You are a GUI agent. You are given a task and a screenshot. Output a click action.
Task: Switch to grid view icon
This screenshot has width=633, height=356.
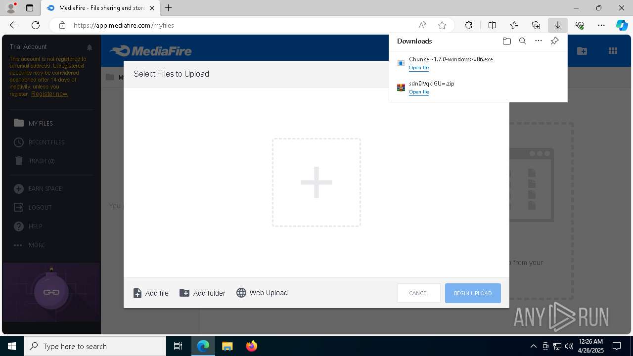pyautogui.click(x=613, y=50)
